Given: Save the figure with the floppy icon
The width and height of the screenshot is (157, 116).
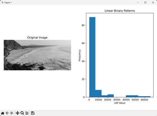Looking at the screenshot, I should tap(33, 113).
